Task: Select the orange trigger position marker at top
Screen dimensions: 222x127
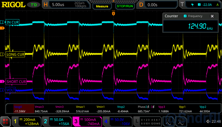Action: tap(113, 13)
